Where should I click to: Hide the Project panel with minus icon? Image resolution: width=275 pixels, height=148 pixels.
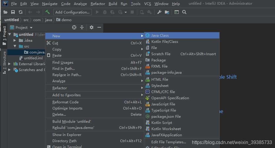click(99, 27)
